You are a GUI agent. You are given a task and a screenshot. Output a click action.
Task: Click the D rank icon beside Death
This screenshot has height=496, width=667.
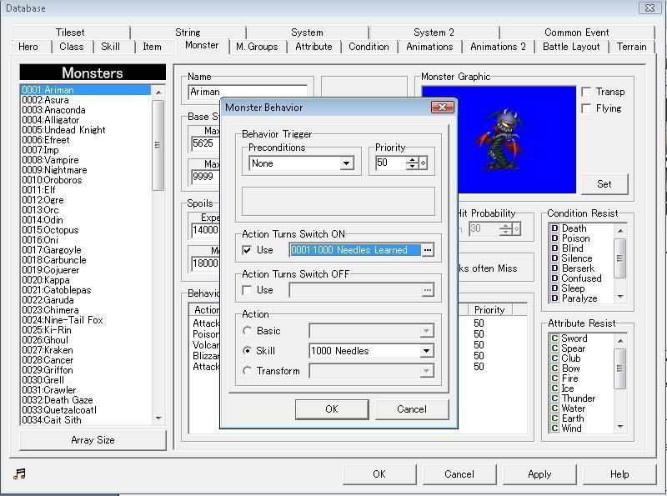pyautogui.click(x=554, y=228)
